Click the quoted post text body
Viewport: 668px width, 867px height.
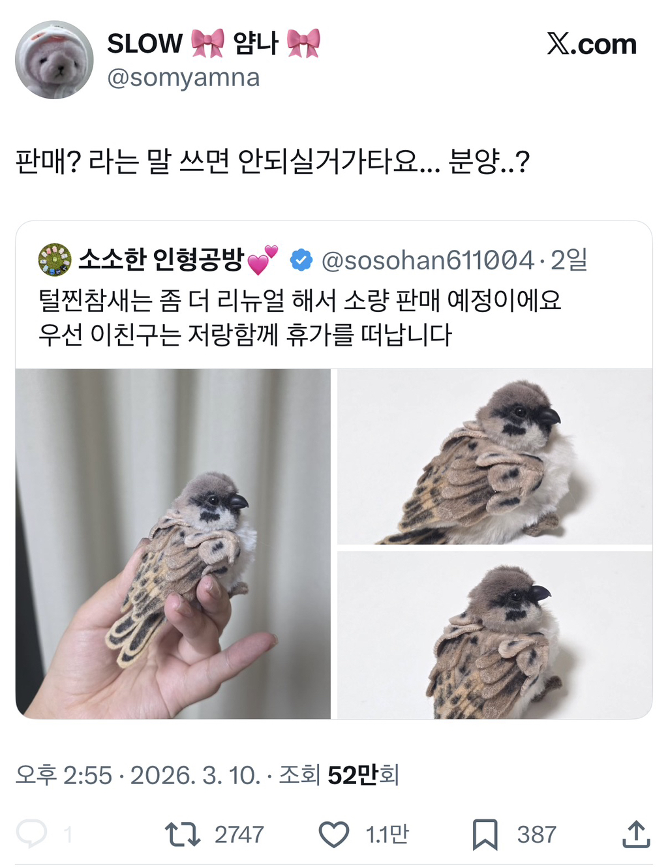point(300,318)
